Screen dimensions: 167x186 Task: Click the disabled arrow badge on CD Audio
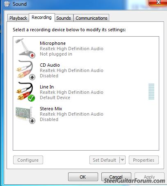click(x=32, y=77)
